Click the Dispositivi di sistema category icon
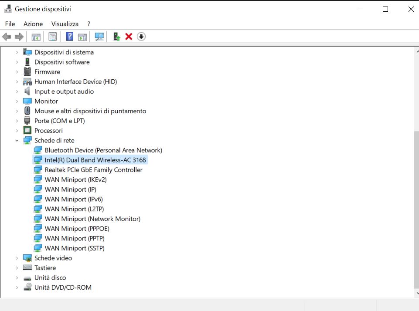The height and width of the screenshot is (311, 419). (27, 52)
